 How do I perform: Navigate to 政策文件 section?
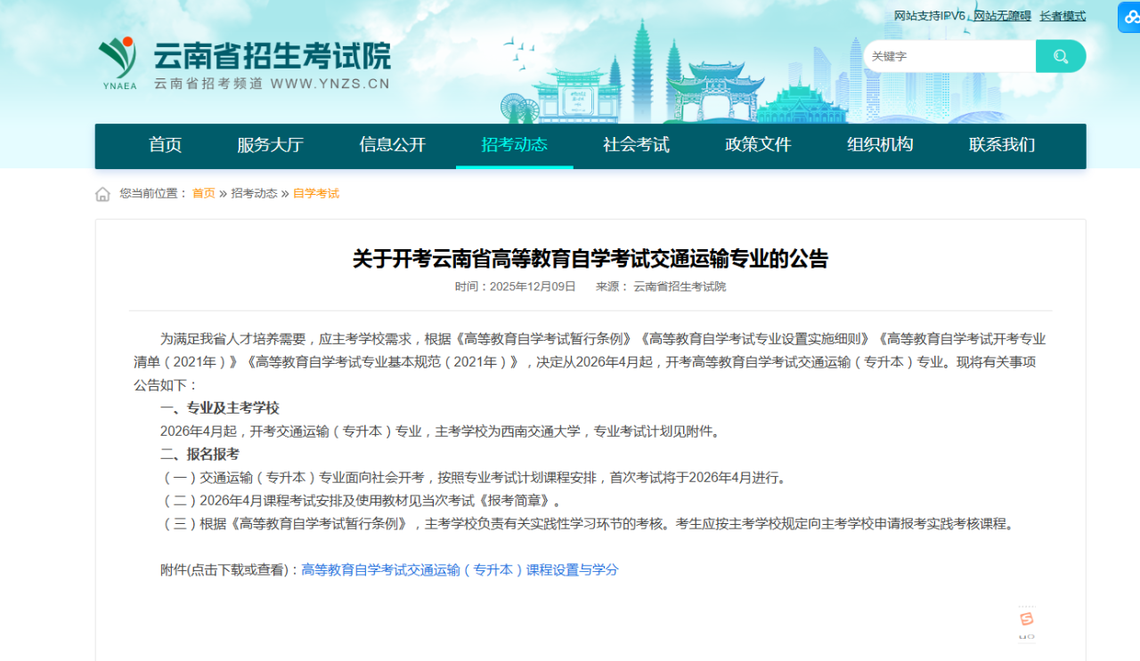(758, 145)
